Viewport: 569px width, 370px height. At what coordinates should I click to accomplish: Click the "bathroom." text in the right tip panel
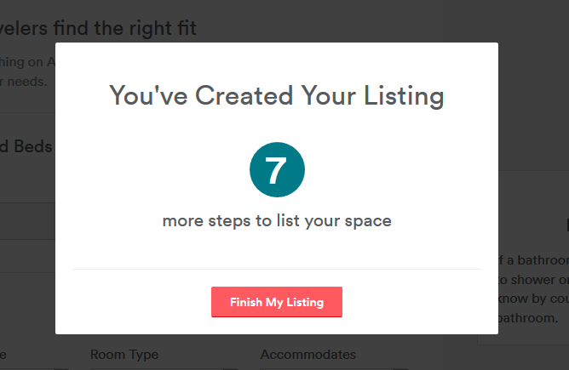528,318
